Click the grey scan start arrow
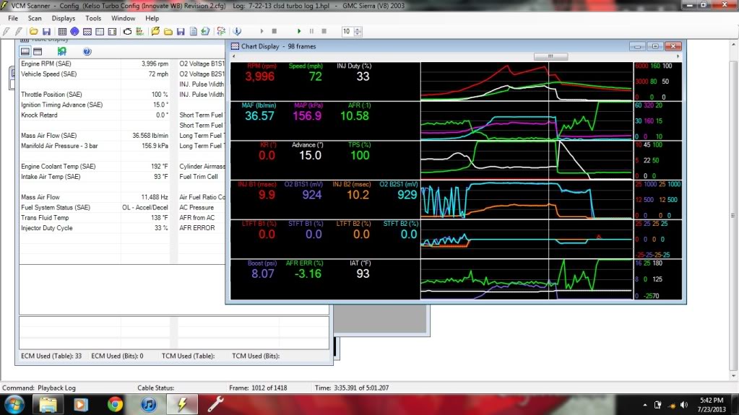This screenshot has width=739, height=415. (x=262, y=32)
